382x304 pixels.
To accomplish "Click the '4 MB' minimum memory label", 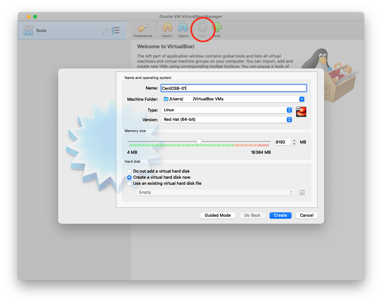I will click(132, 152).
